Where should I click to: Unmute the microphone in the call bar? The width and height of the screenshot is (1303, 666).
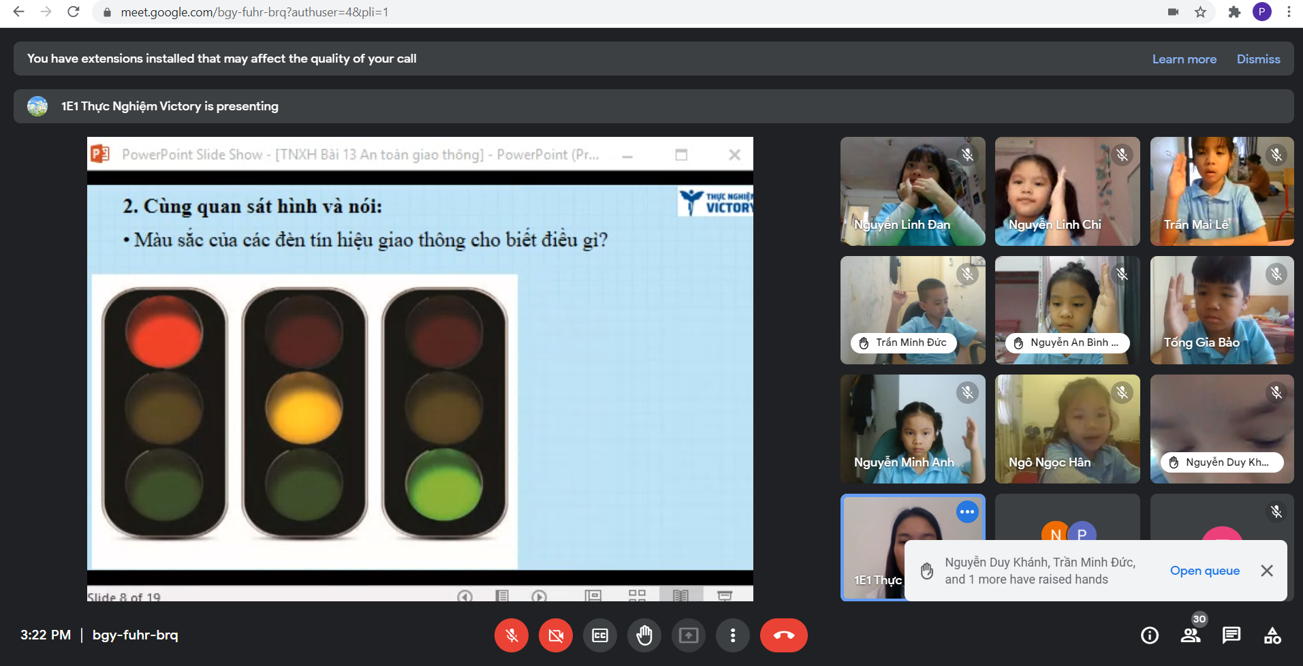coord(512,635)
